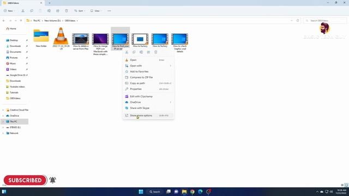The width and height of the screenshot is (349, 196).
Task: Click the Rename icon in the Explorer toolbar
Action: [x=49, y=11]
